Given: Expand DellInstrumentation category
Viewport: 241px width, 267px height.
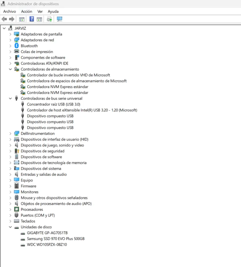Looking at the screenshot, I should (x=10, y=133).
